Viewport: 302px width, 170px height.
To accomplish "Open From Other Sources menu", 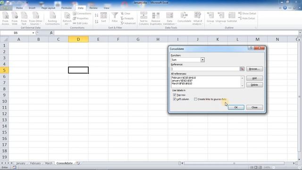I will click(x=36, y=18).
